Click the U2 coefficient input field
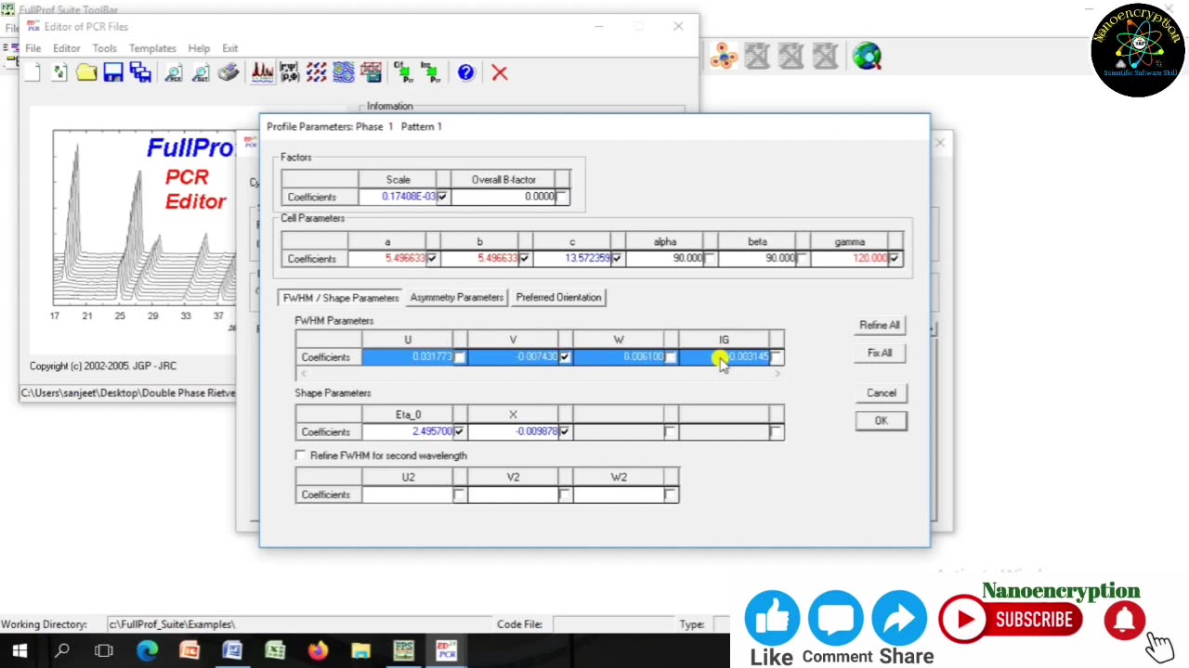Viewport: 1189px width, 668px height. click(x=407, y=495)
